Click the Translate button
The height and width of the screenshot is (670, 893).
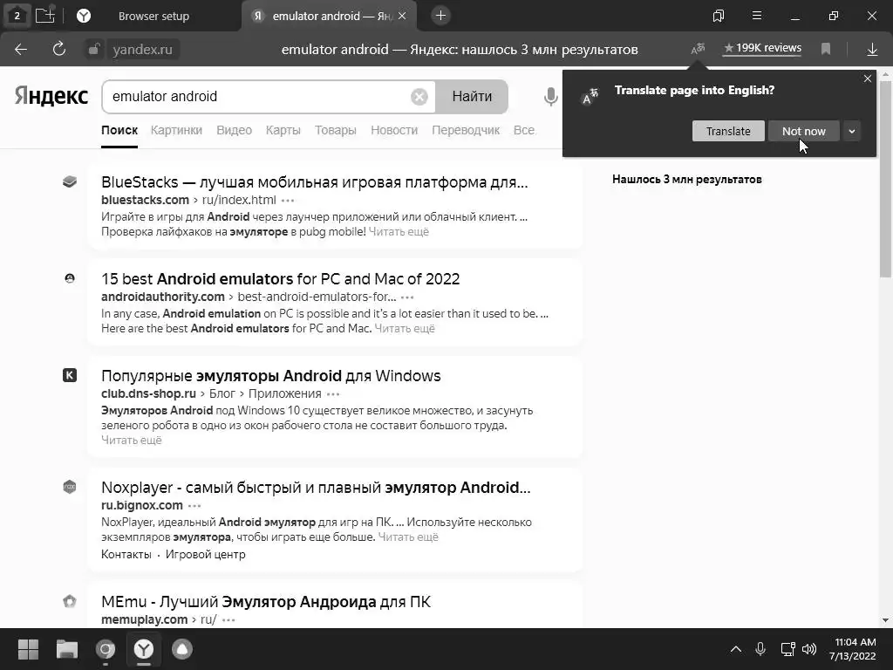coord(728,131)
